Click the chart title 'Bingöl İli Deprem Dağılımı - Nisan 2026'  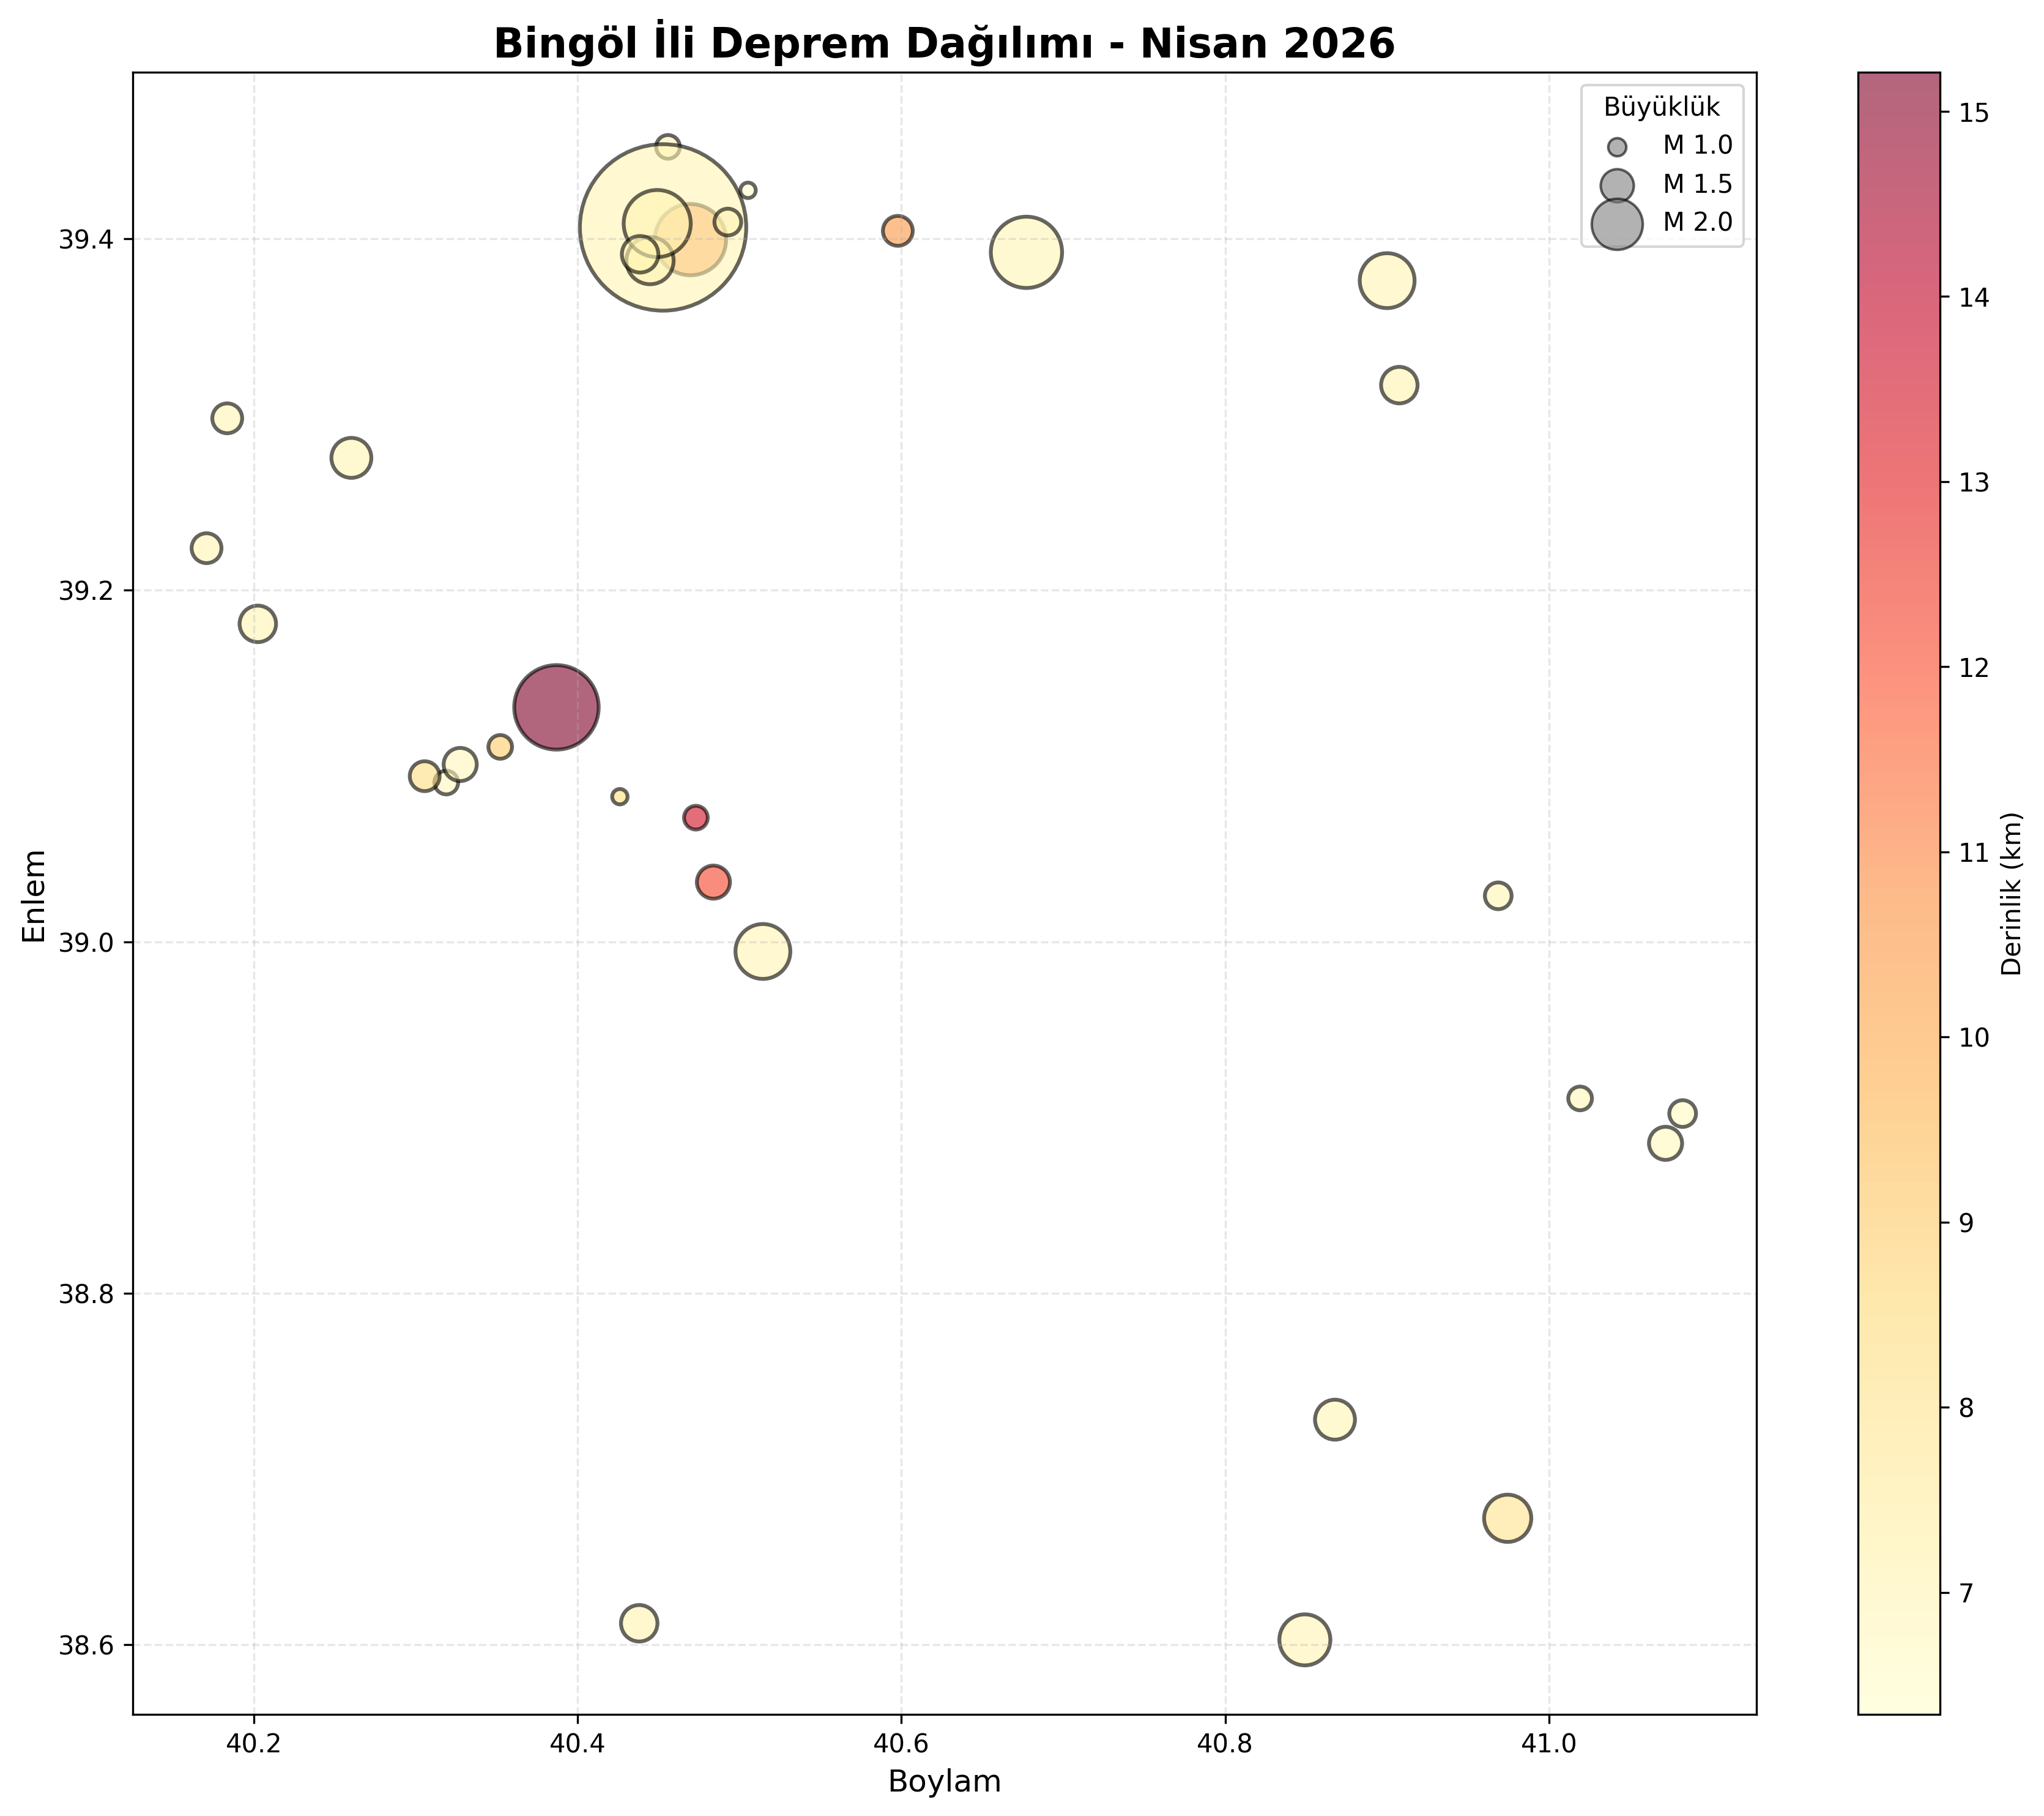click(x=944, y=44)
